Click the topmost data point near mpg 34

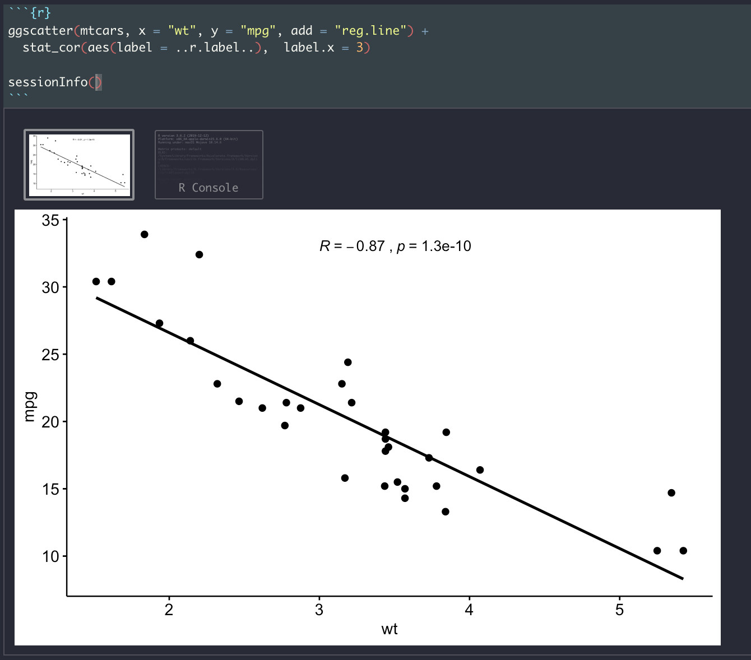tap(144, 234)
